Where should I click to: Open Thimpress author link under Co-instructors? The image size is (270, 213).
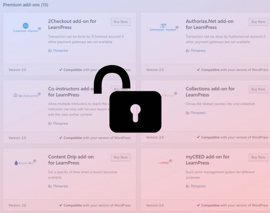click(x=60, y=123)
